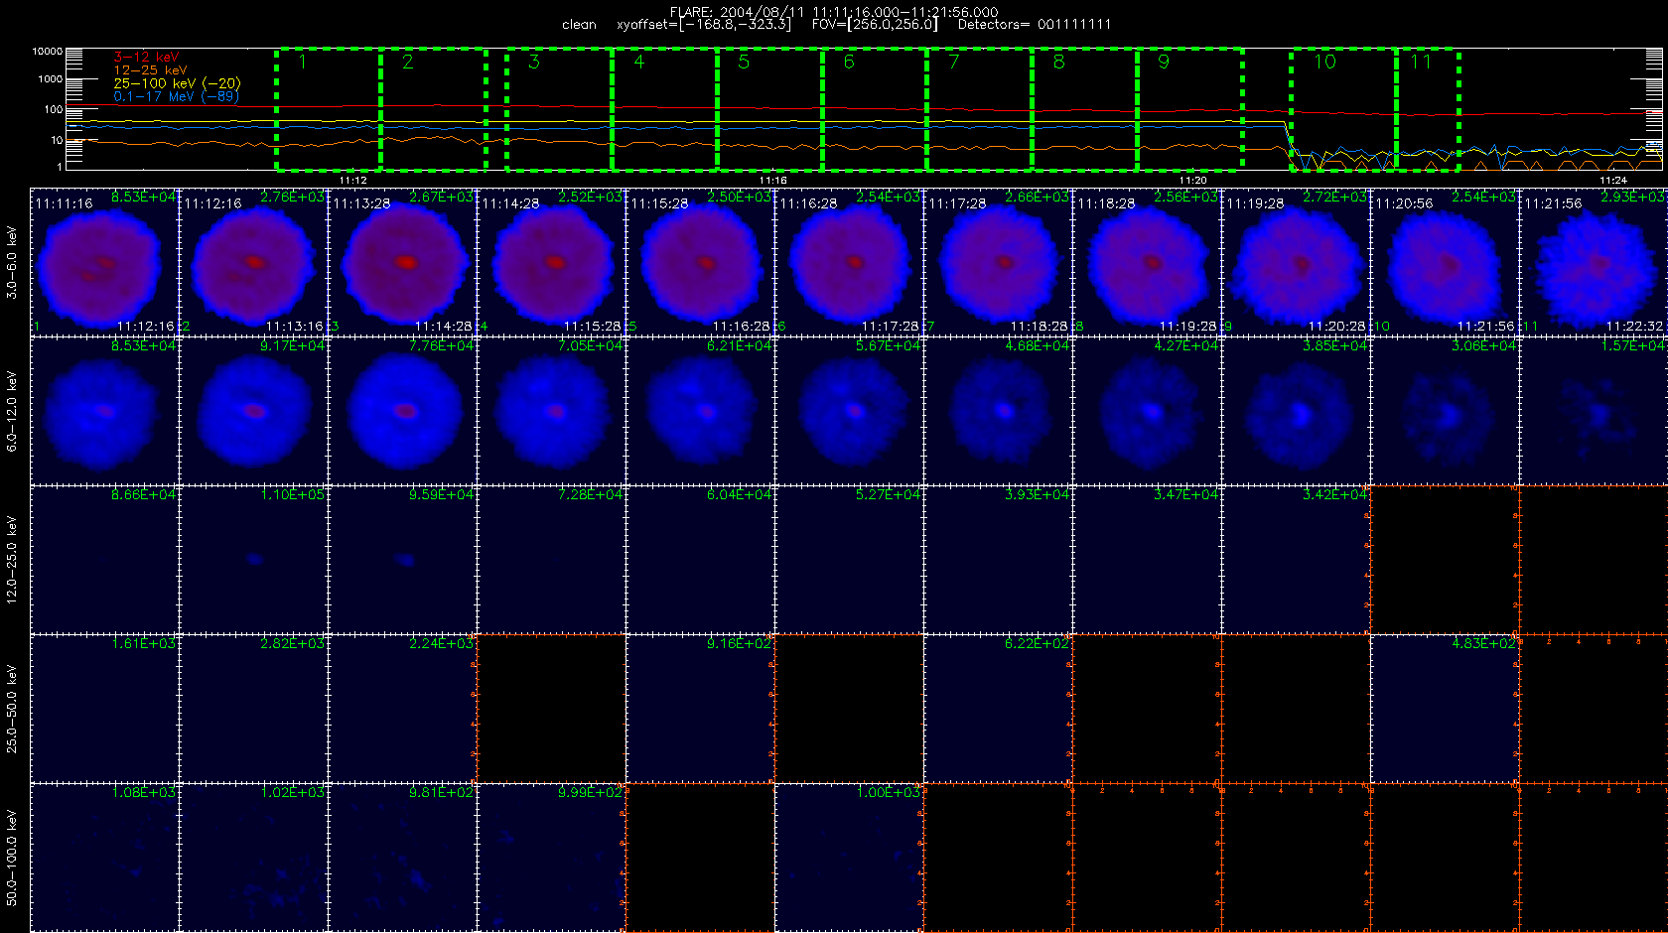Open the 3.0-6.0 keV image ending 11:22:32
The image size is (1668, 933).
point(1594,261)
